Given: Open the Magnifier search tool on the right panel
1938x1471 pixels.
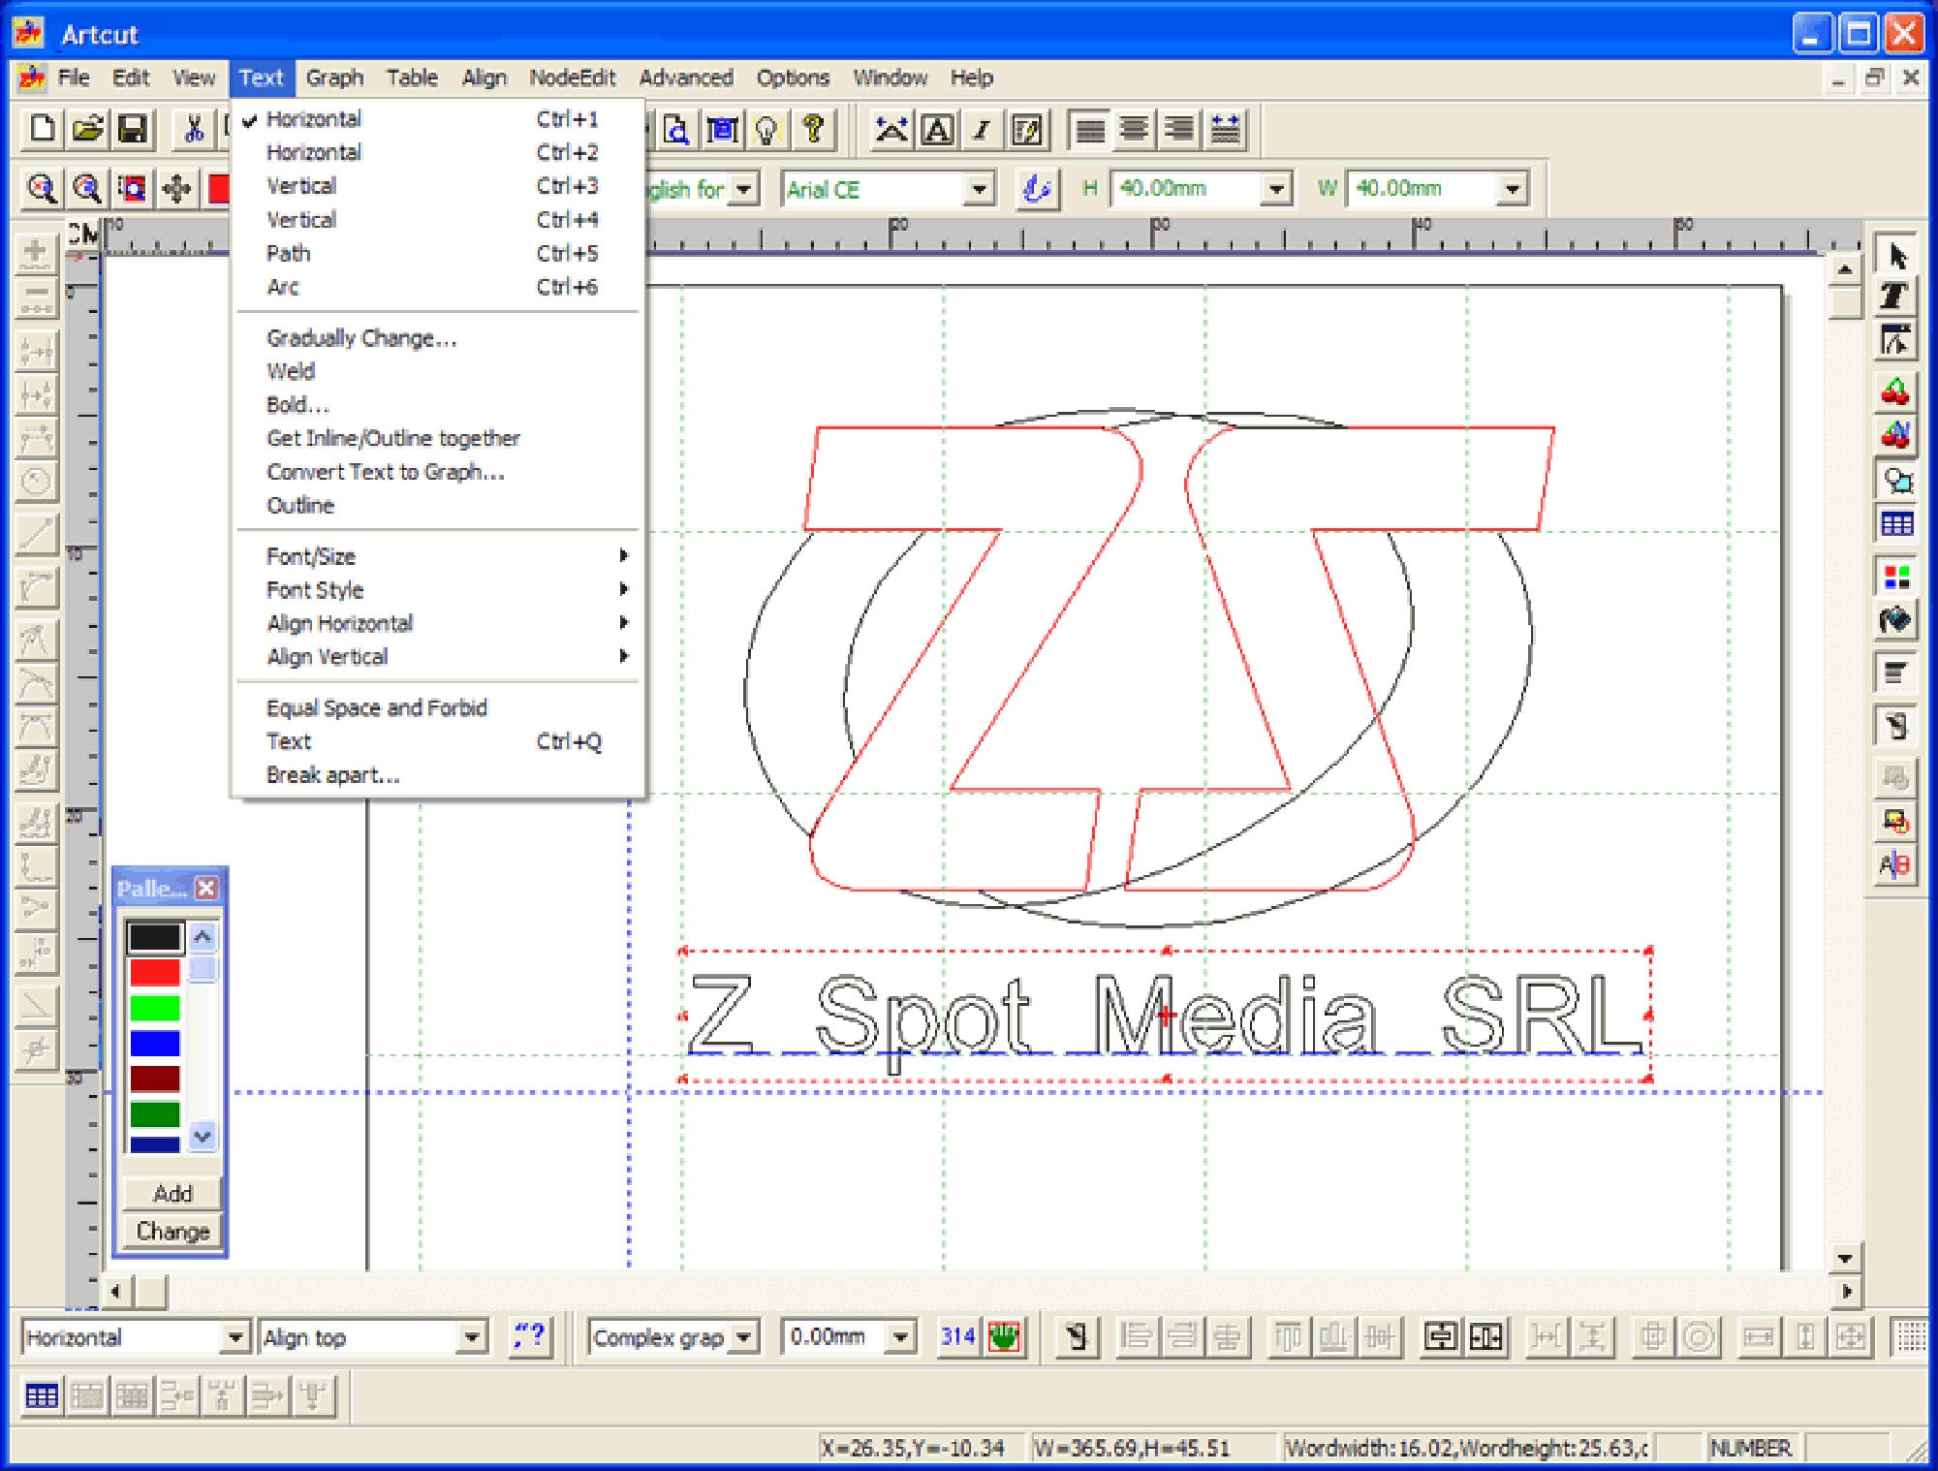Looking at the screenshot, I should (x=1897, y=480).
